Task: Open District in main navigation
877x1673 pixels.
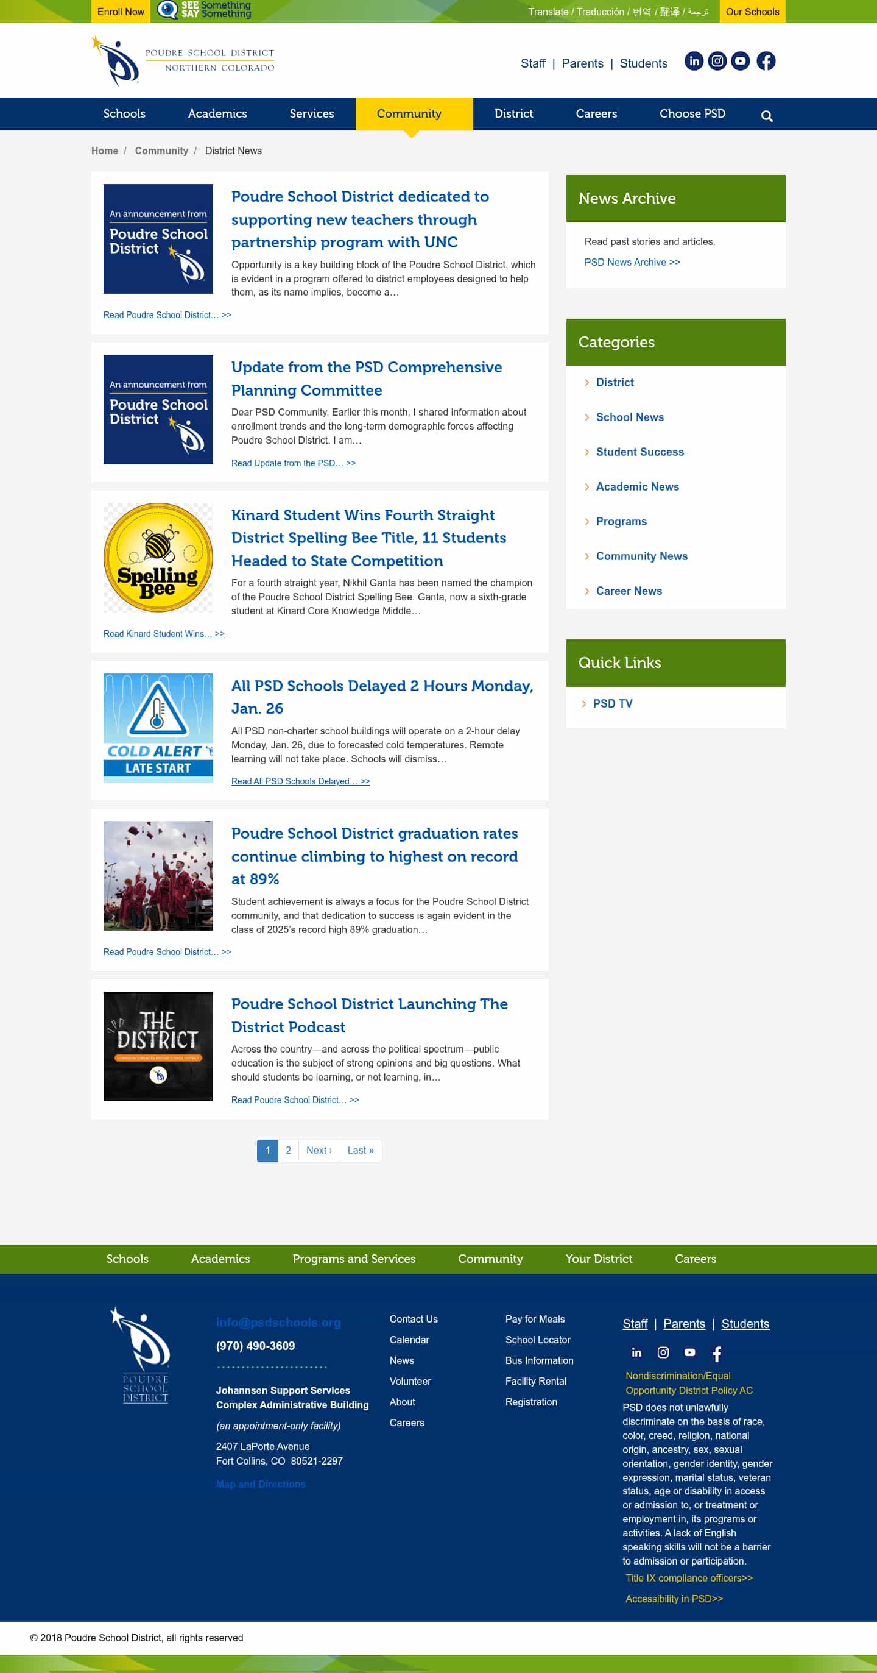Action: point(513,113)
